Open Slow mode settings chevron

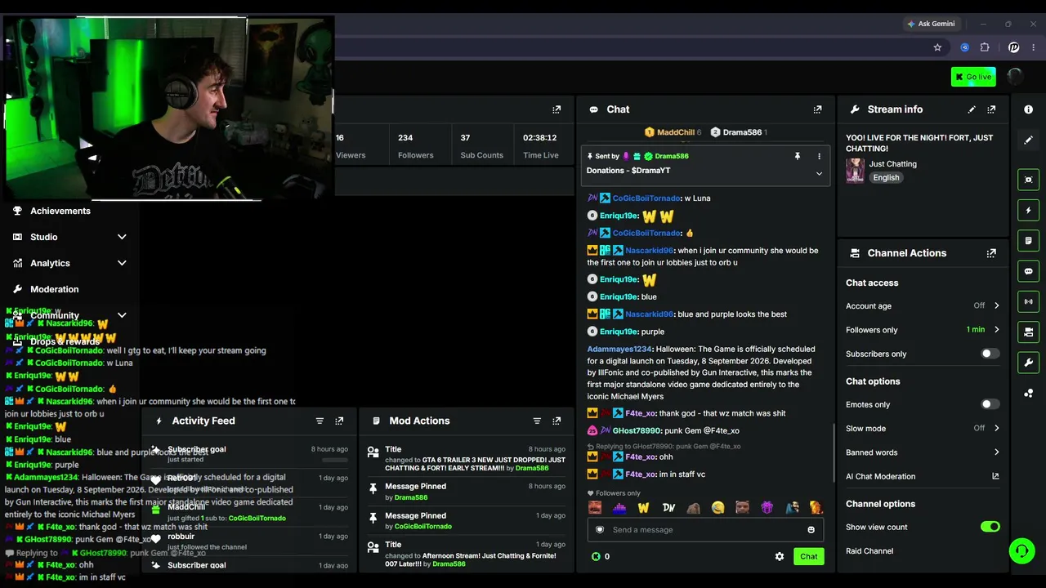(996, 428)
